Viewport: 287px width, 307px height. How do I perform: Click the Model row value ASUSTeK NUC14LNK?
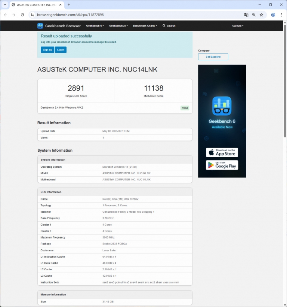[126, 173]
